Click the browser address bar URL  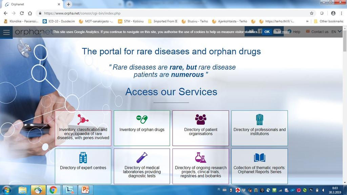(82, 13)
